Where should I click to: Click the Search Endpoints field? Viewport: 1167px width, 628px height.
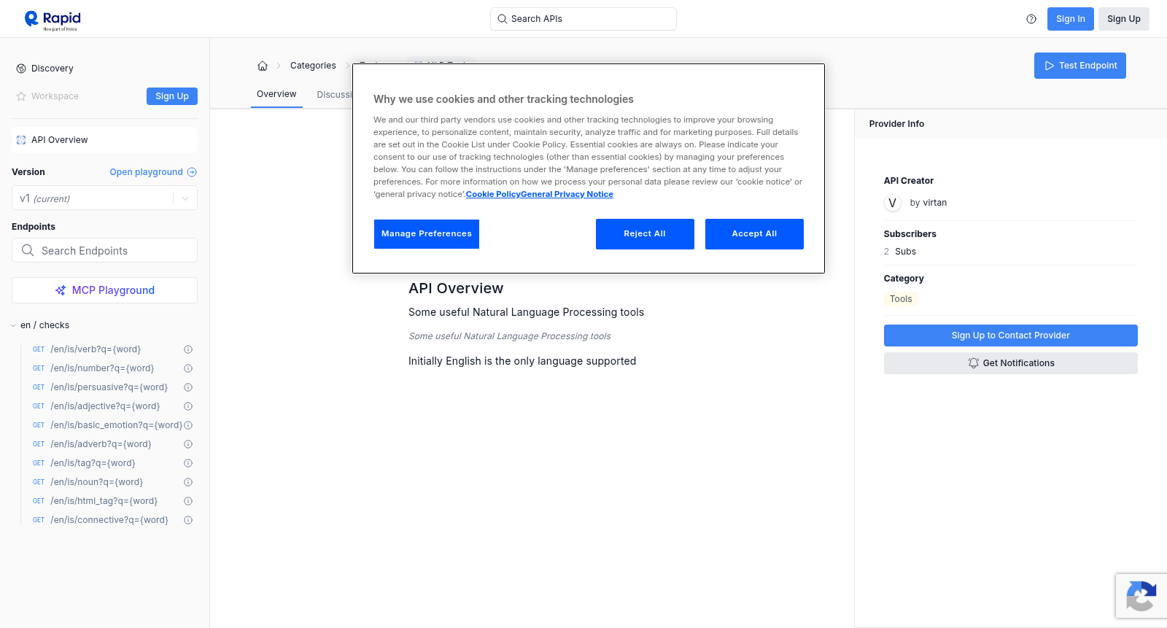click(x=104, y=250)
